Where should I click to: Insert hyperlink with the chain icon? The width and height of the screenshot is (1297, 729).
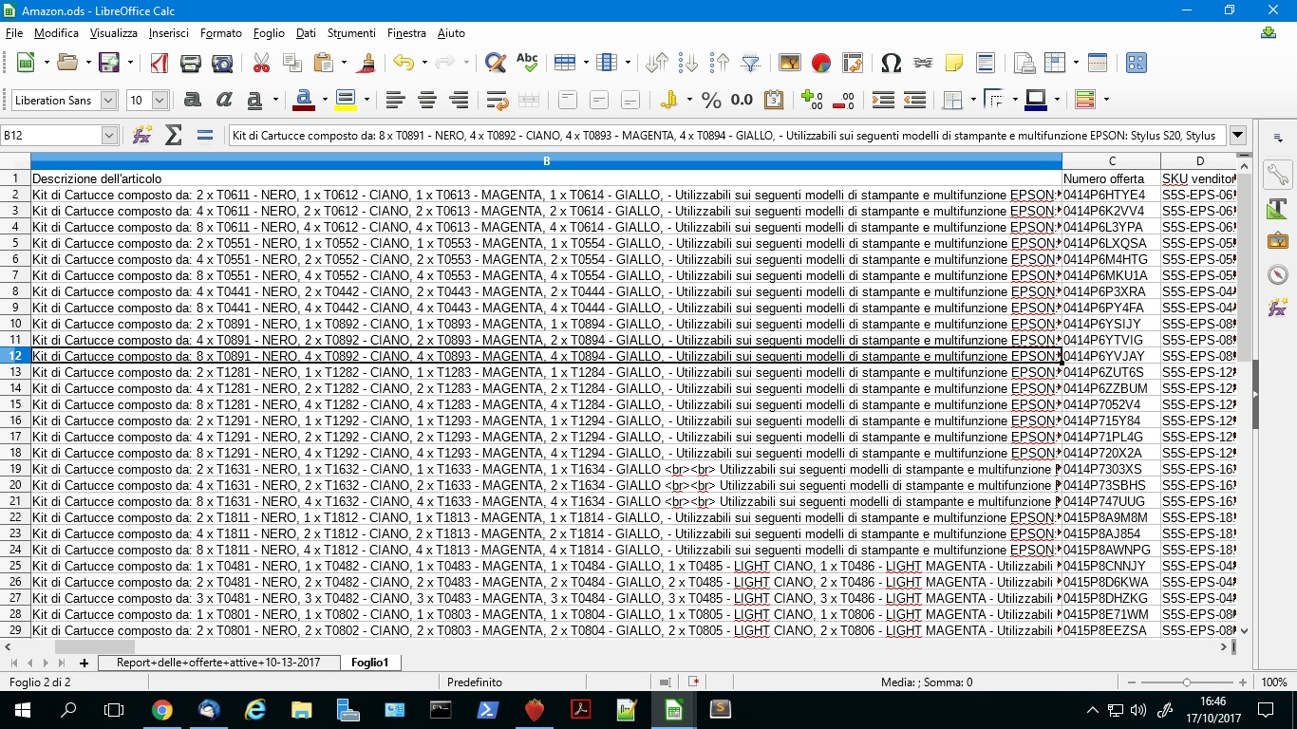(x=922, y=63)
